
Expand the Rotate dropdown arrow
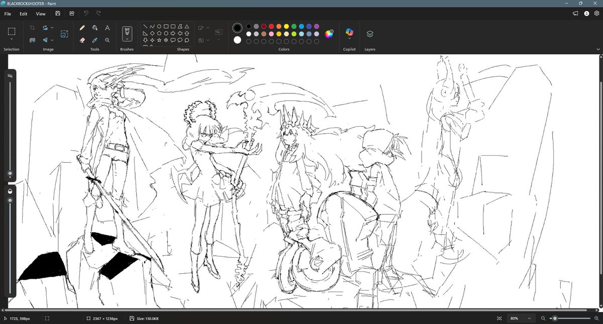52,28
